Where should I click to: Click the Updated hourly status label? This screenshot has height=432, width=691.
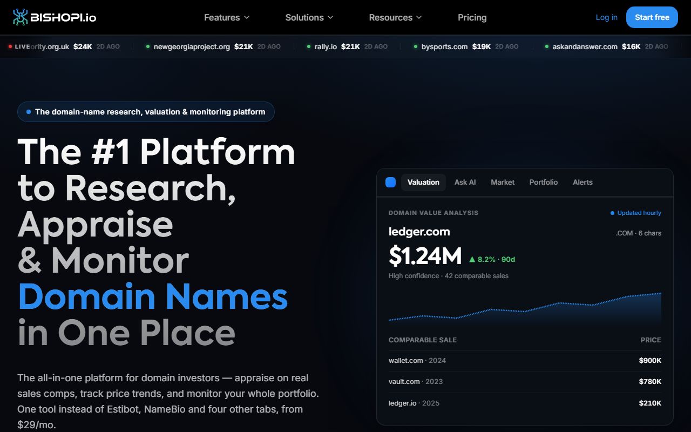635,213
